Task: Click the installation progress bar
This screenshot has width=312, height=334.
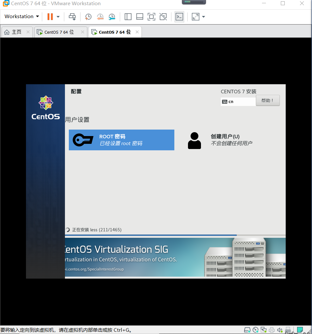Action: (175, 235)
